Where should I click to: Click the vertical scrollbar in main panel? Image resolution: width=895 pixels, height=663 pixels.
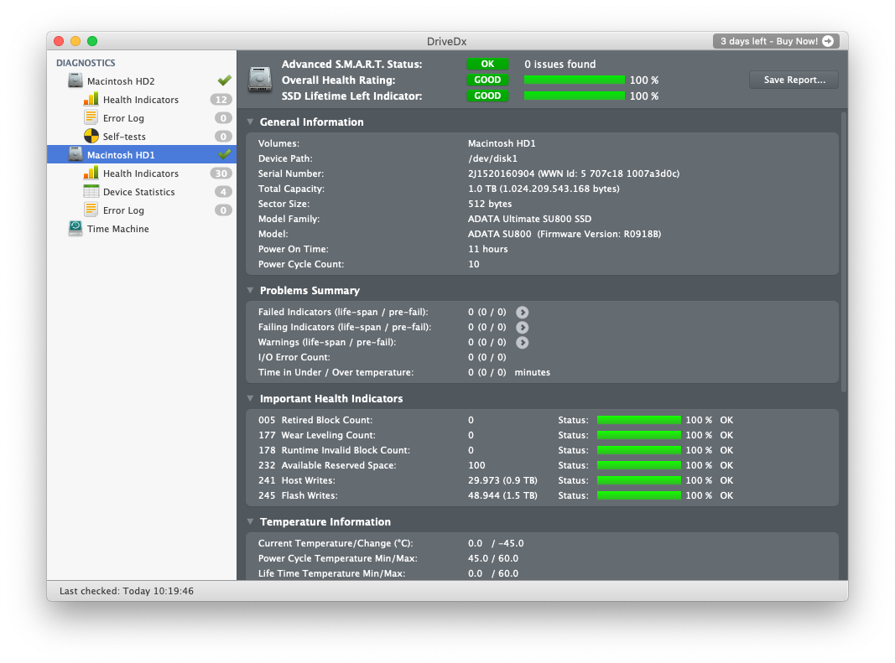point(843,251)
